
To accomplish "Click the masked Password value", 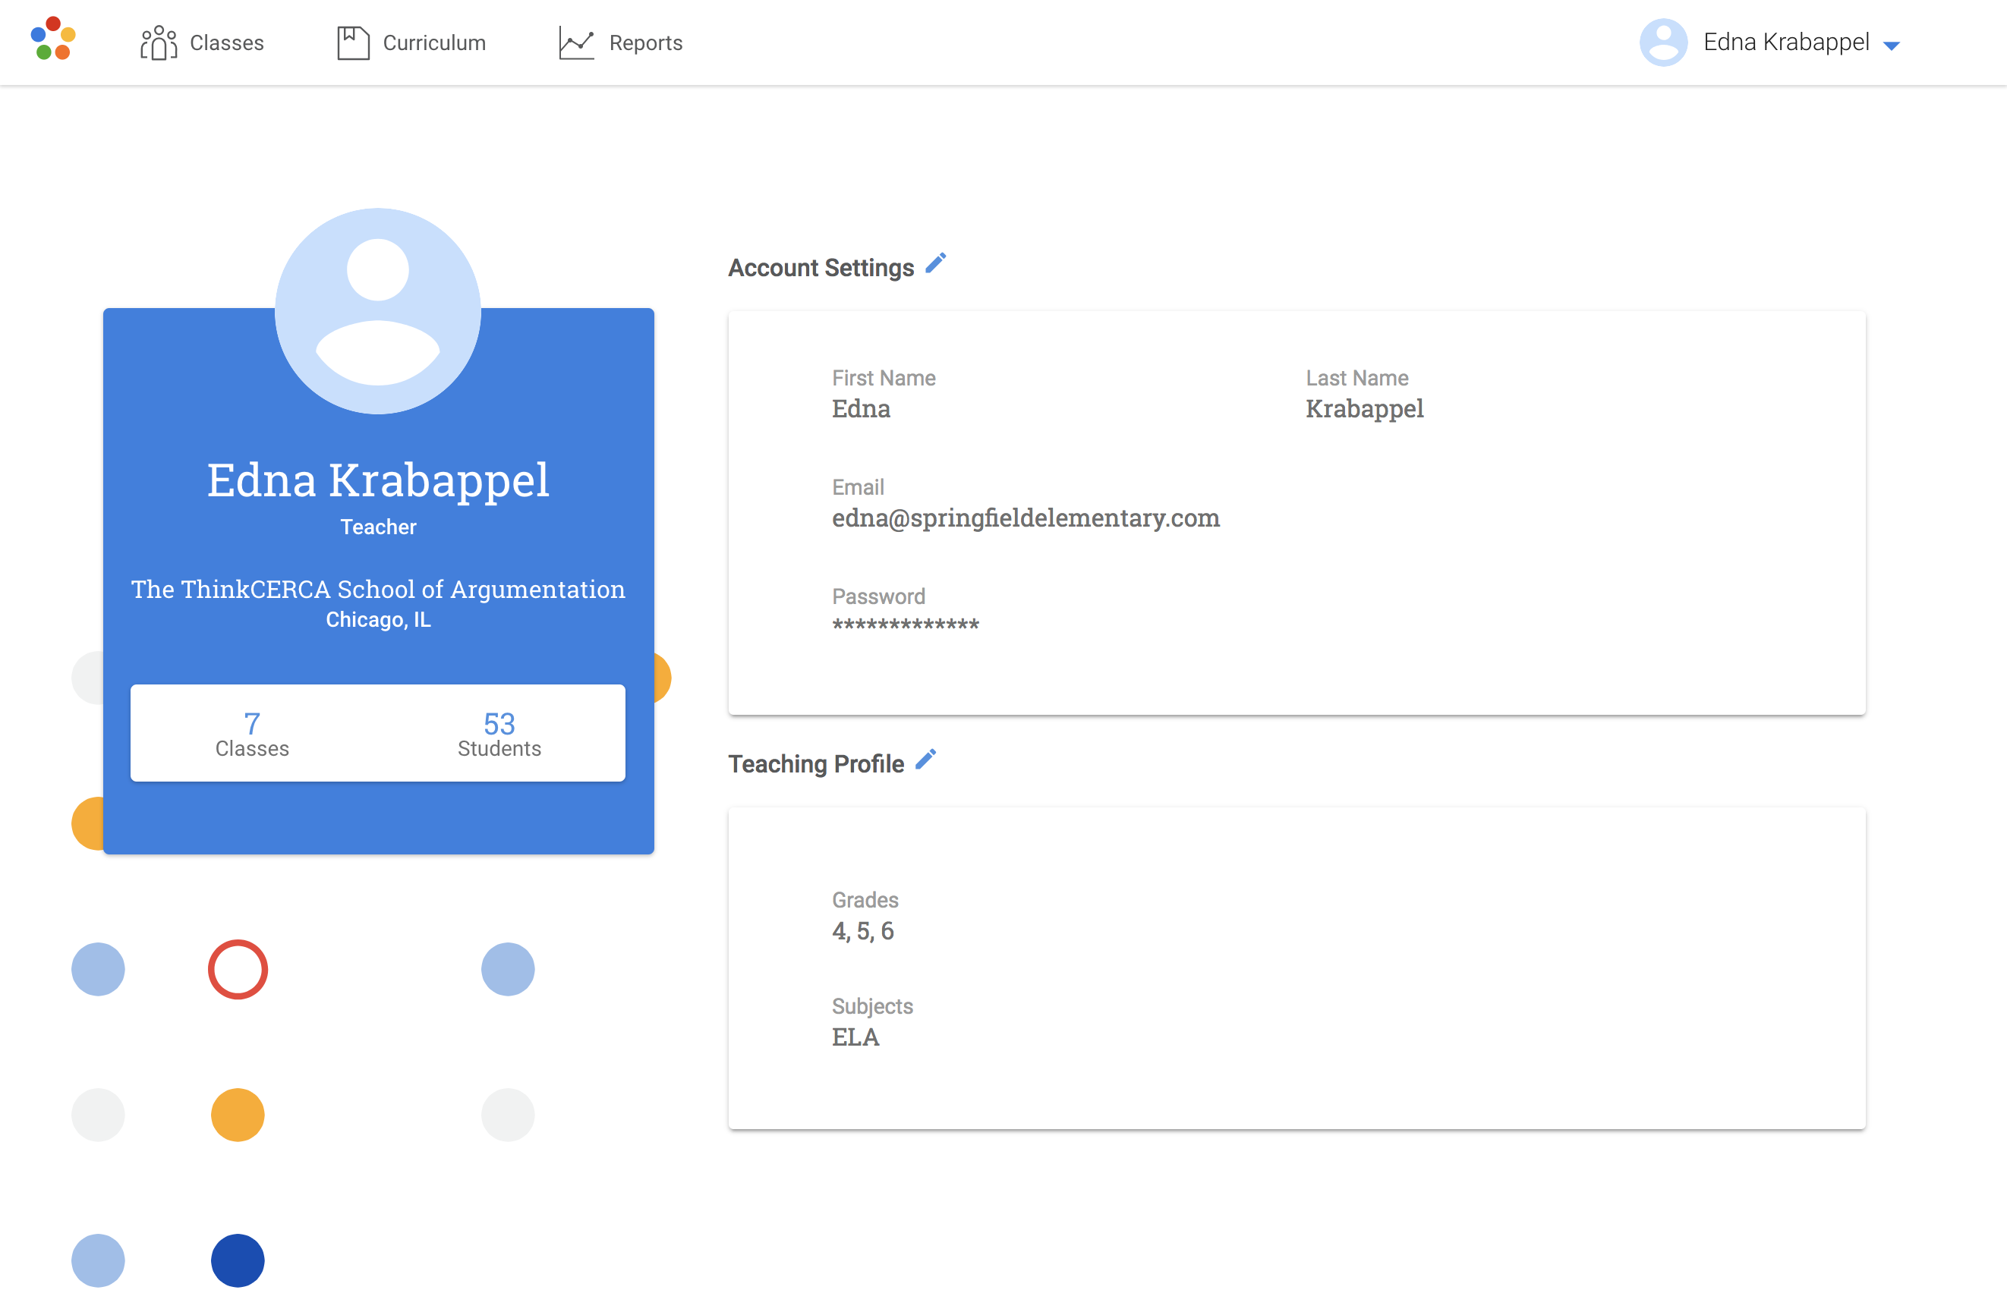I will point(905,624).
